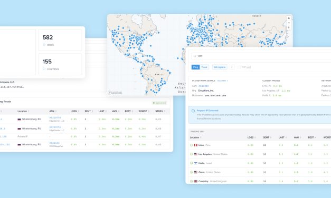Click the hostname one.one.one.one

coord(215,95)
